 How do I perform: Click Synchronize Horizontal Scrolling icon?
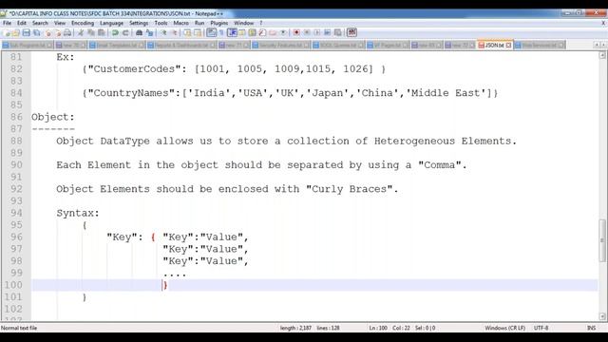click(x=198, y=32)
